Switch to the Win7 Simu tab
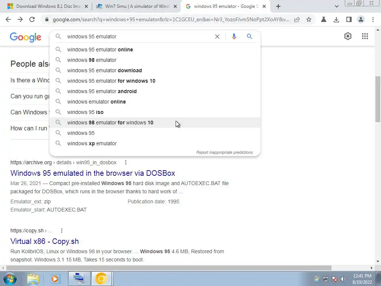 click(x=134, y=6)
